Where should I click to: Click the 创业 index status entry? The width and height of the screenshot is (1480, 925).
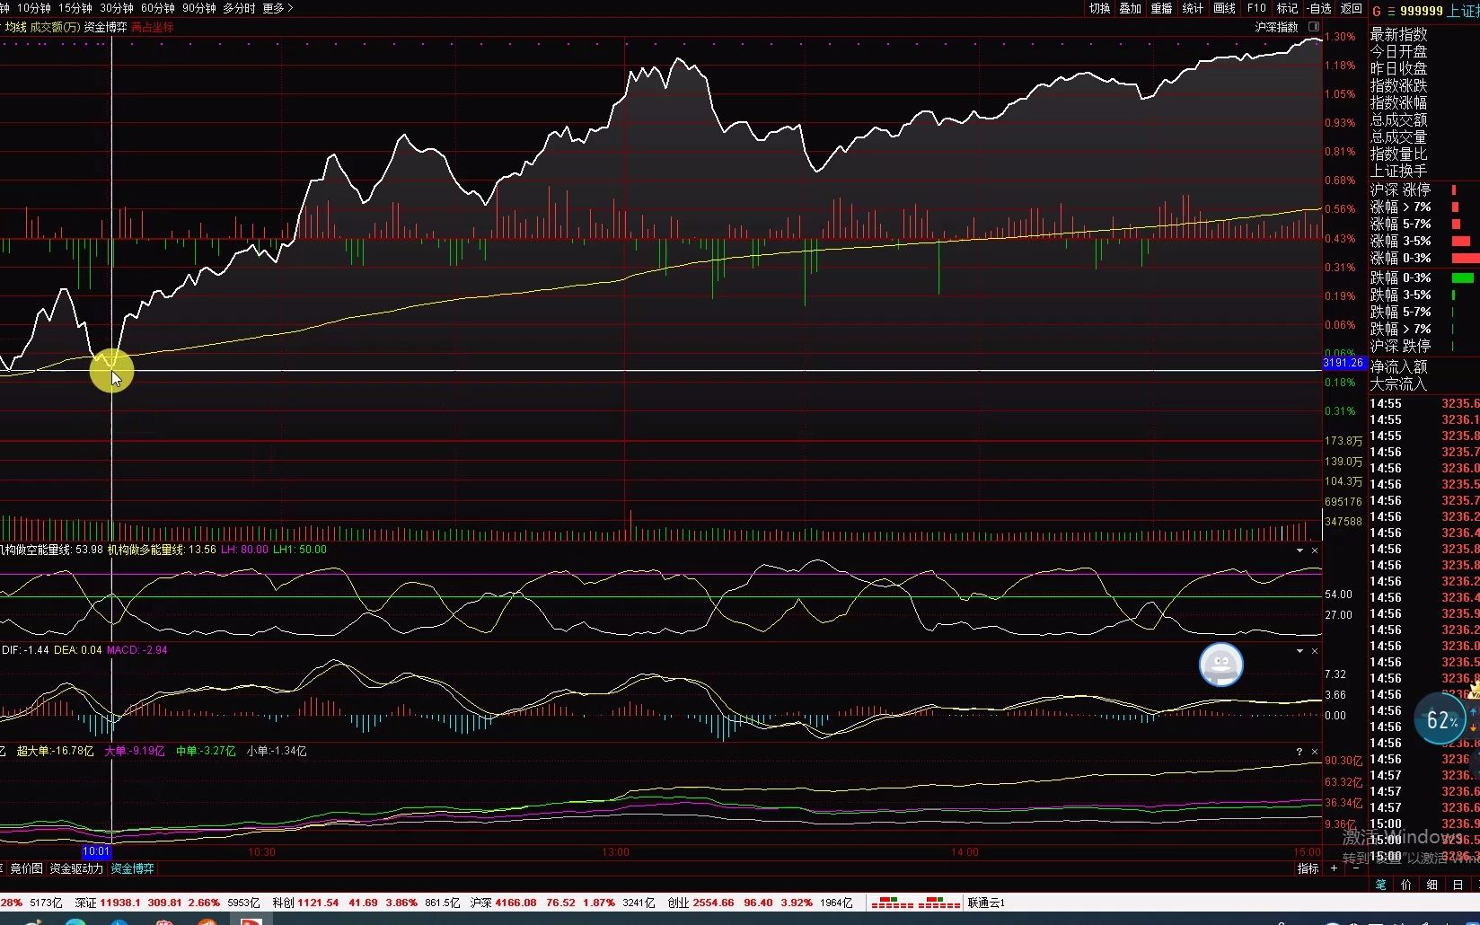[760, 903]
